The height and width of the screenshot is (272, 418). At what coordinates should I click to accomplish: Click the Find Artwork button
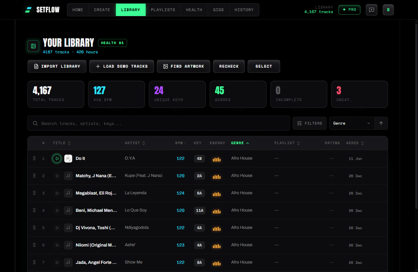(x=184, y=66)
